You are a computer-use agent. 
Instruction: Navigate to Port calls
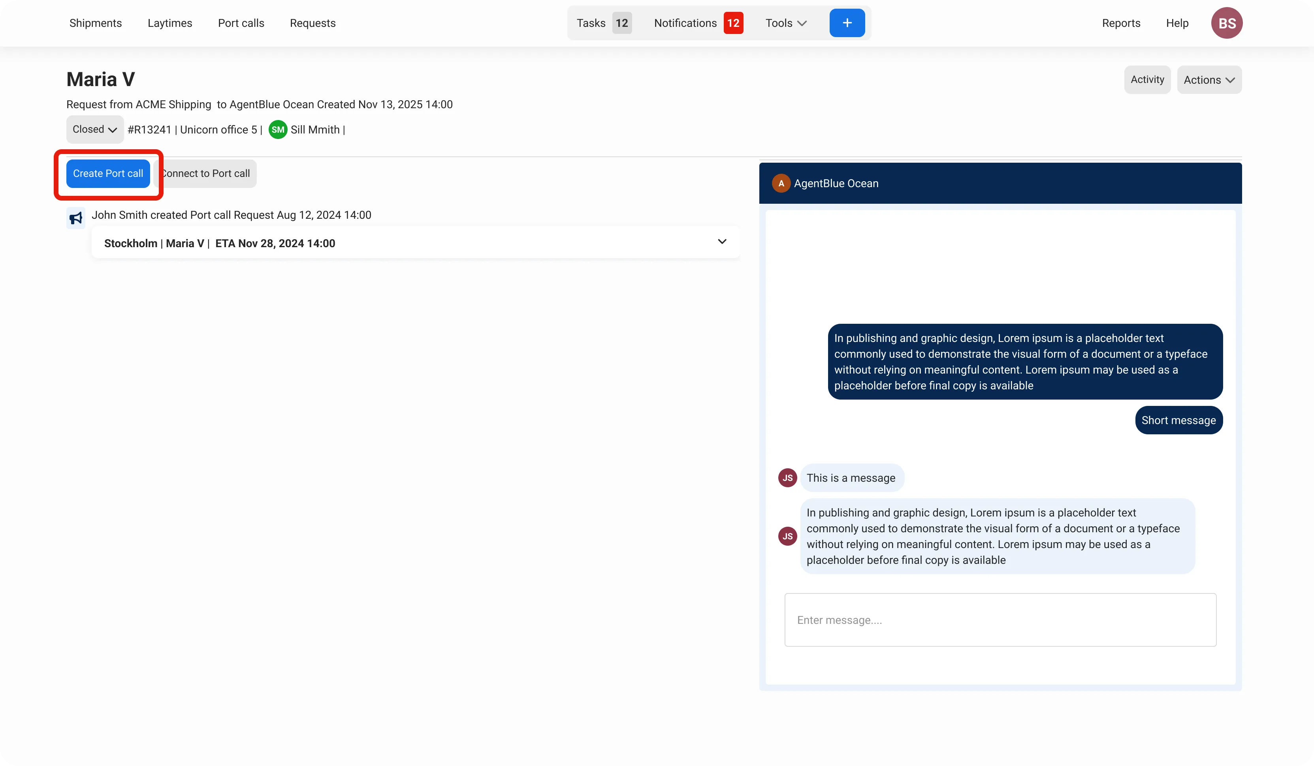pos(241,23)
